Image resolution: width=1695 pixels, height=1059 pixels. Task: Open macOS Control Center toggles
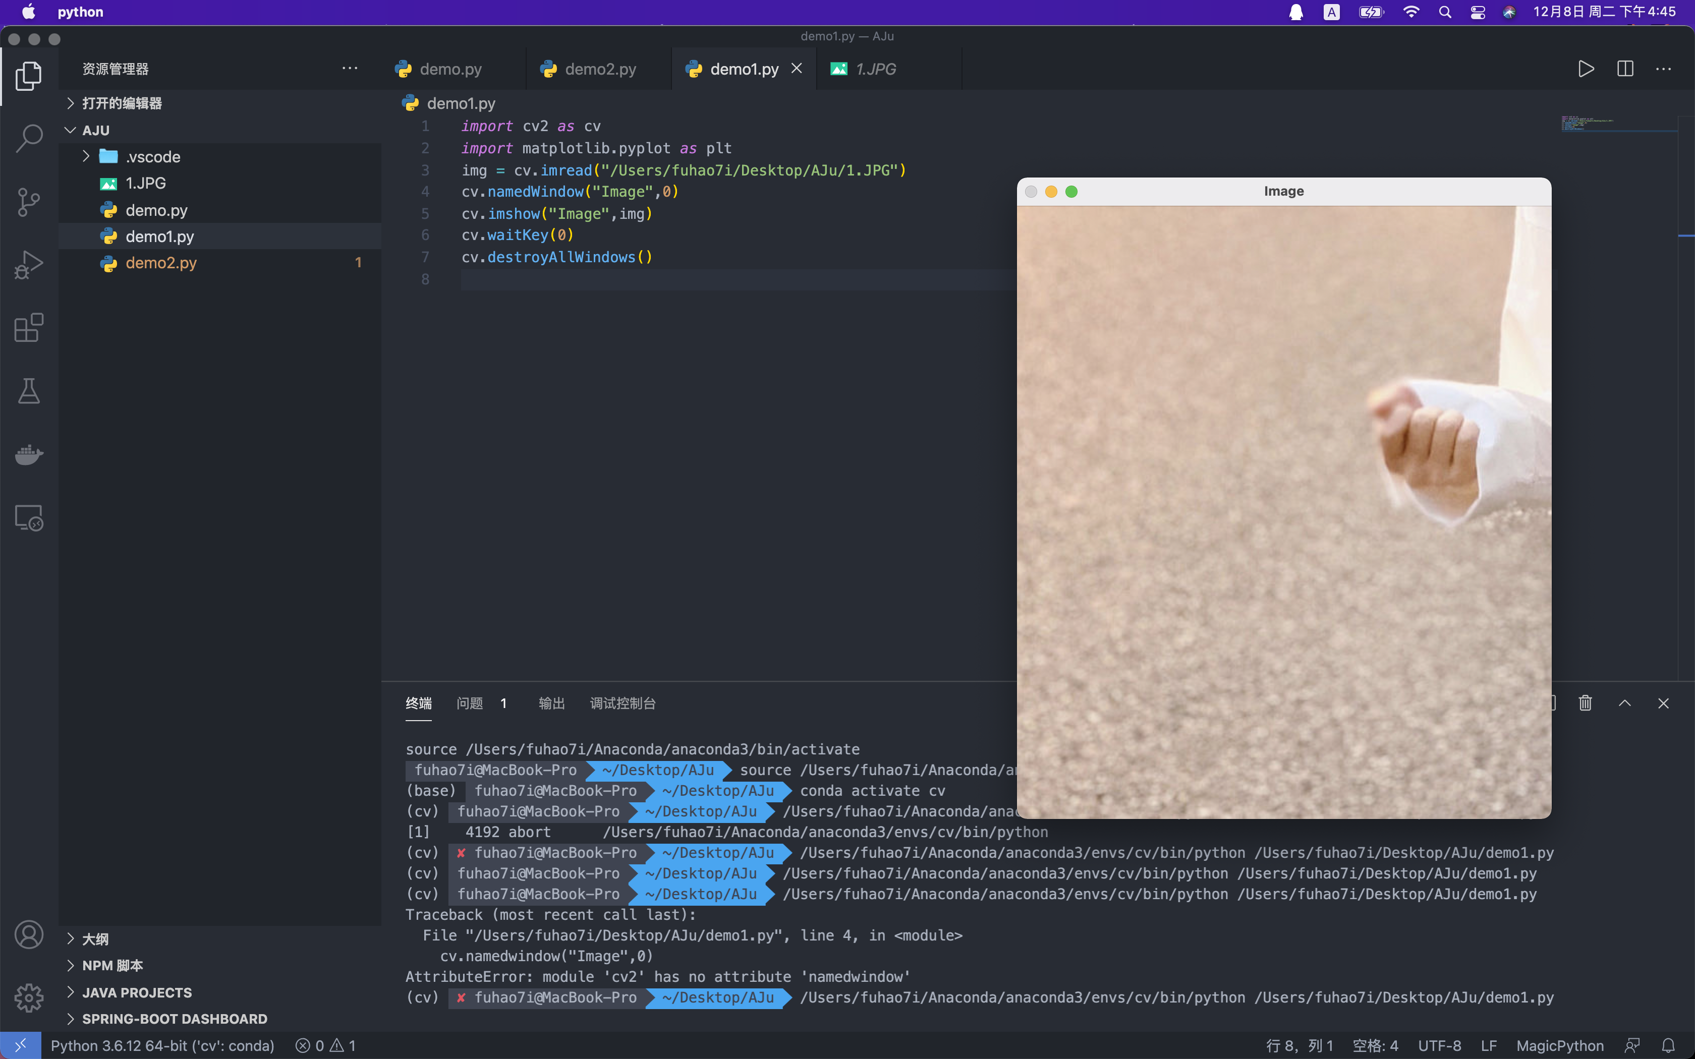coord(1477,12)
